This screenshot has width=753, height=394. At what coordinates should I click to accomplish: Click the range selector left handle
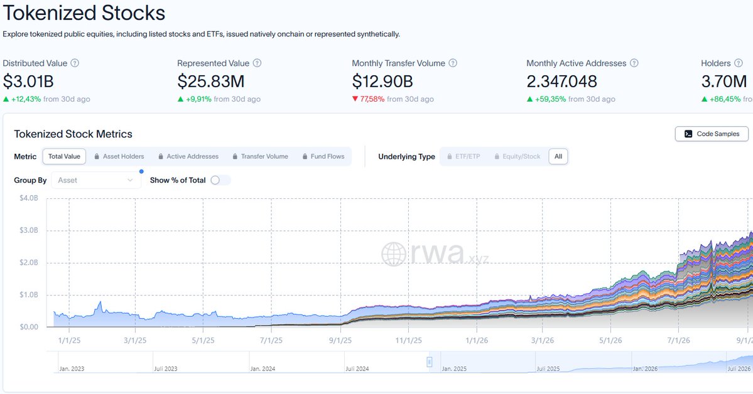point(430,362)
